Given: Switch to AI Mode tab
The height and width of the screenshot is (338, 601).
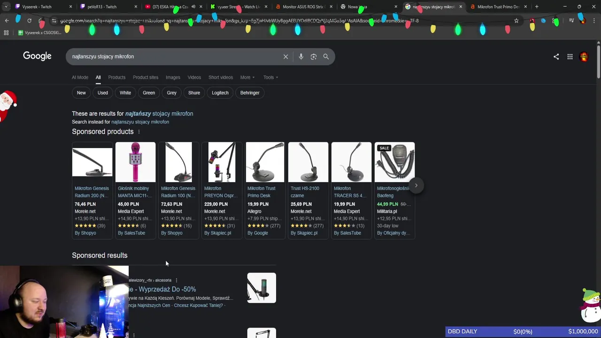Looking at the screenshot, I should click(x=80, y=77).
